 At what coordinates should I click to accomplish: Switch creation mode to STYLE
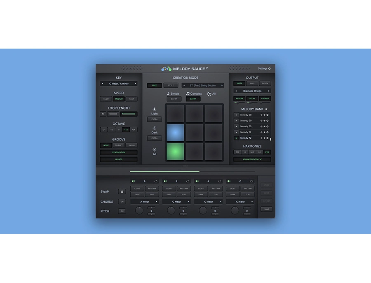[171, 85]
